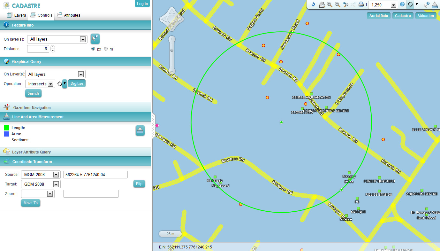Activate measurement ruler tool in toolbar
This screenshot has width=440, height=251.
pyautogui.click(x=435, y=4)
